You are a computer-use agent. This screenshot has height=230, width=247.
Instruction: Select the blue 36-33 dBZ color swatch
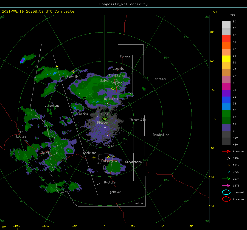(226, 100)
